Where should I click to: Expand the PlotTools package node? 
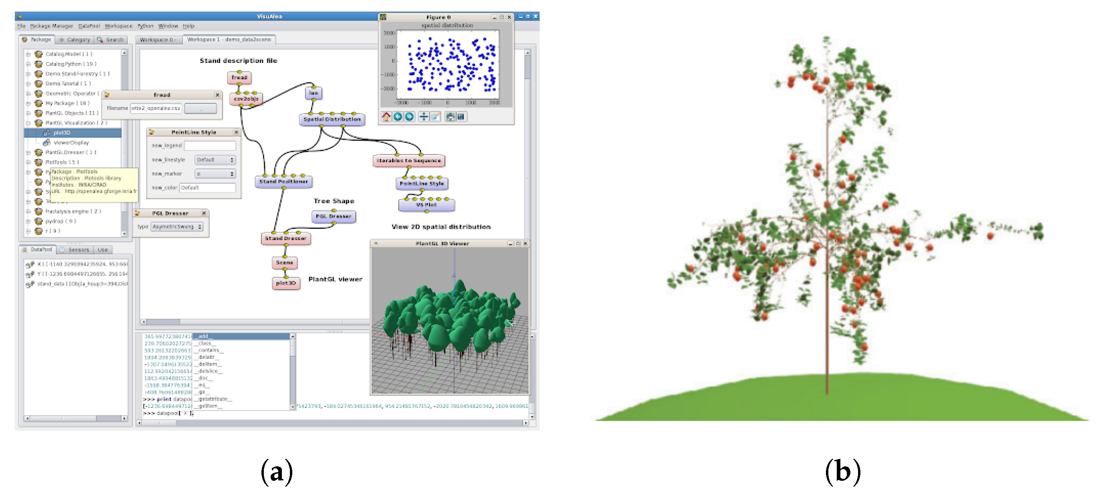pos(28,162)
